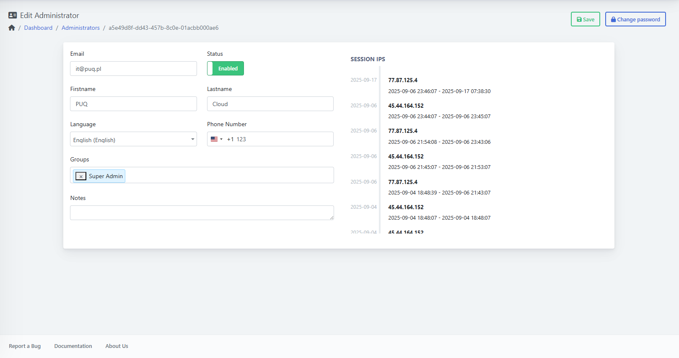This screenshot has width=679, height=358.
Task: Toggle the Enabled status switch
Action: pyautogui.click(x=225, y=68)
